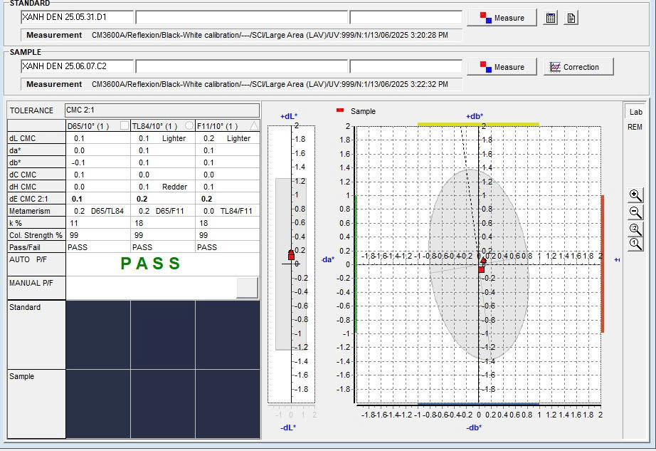
Task: Toggle the circle marker for TL84/10° illuminant
Action: tap(189, 126)
